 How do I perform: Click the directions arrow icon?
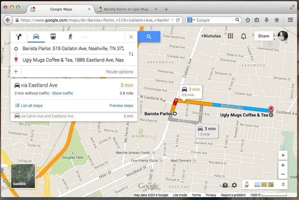coord(18,37)
